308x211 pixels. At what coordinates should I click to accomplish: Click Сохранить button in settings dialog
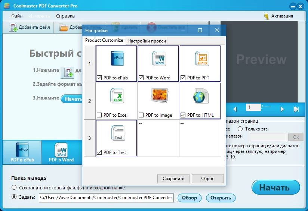point(173,179)
